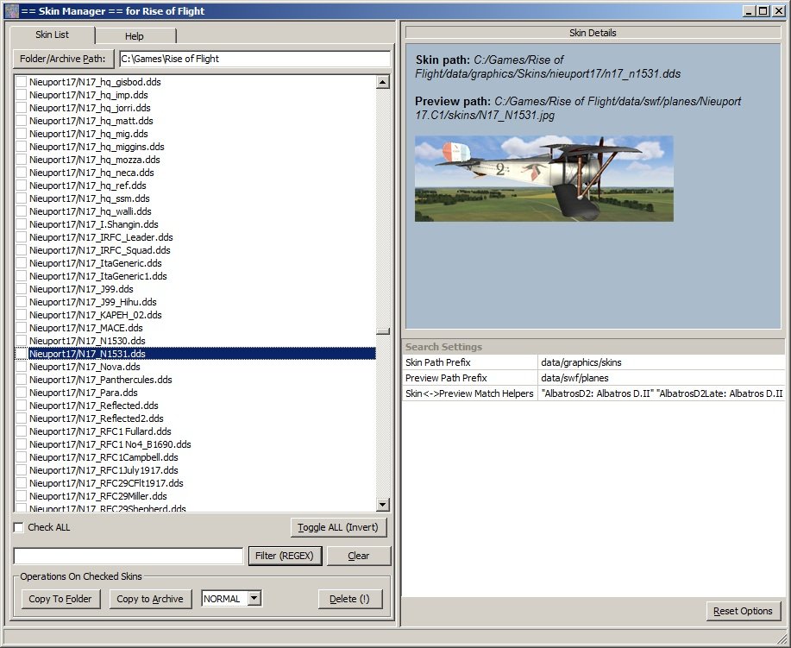Edit the Preview Path Prefix value
791x648 pixels.
coord(661,378)
